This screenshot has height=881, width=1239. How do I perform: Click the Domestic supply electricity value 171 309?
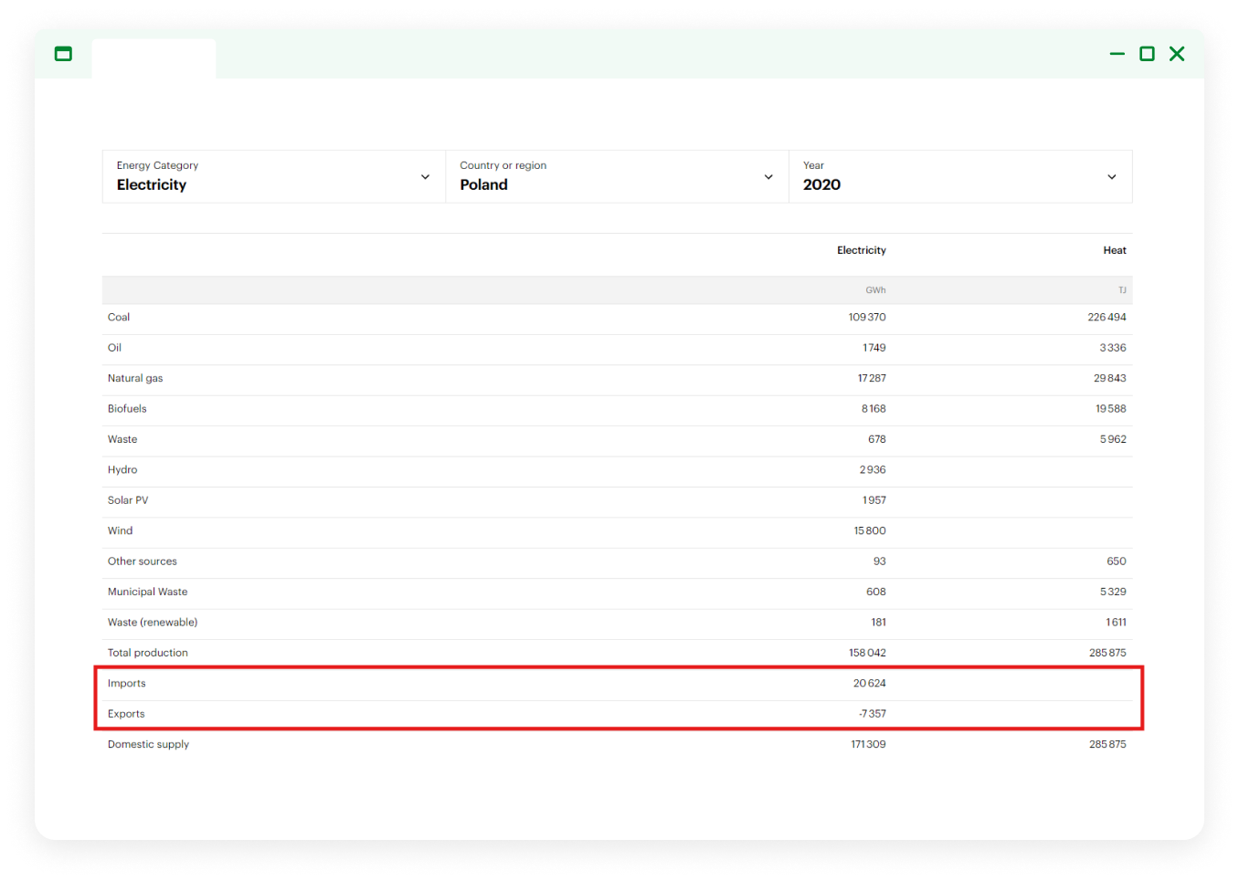coord(868,745)
